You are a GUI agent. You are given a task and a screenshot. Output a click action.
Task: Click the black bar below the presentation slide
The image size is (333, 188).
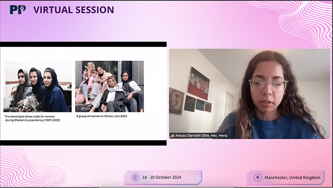(83, 142)
